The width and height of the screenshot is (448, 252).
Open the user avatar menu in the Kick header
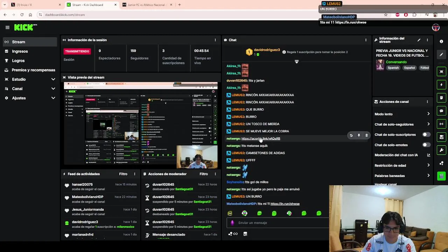click(436, 28)
